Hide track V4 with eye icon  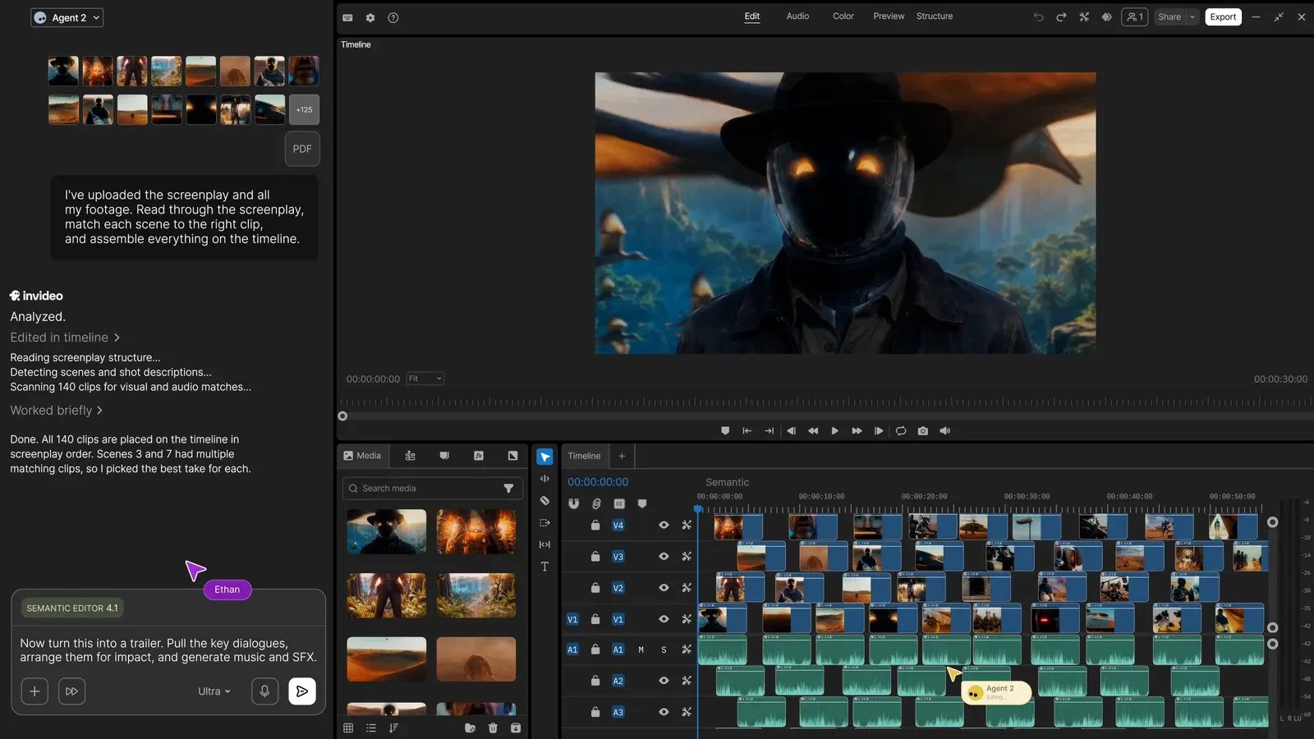tap(664, 525)
